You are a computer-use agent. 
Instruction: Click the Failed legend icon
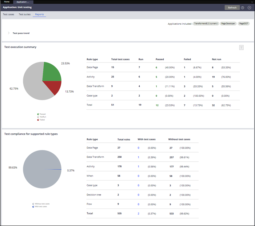click(x=38, y=120)
